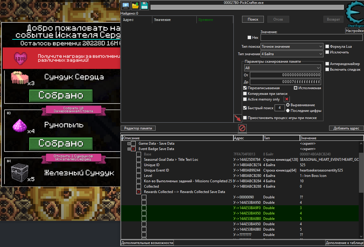
Task: Click the open file folder icon
Action: pos(135,5)
